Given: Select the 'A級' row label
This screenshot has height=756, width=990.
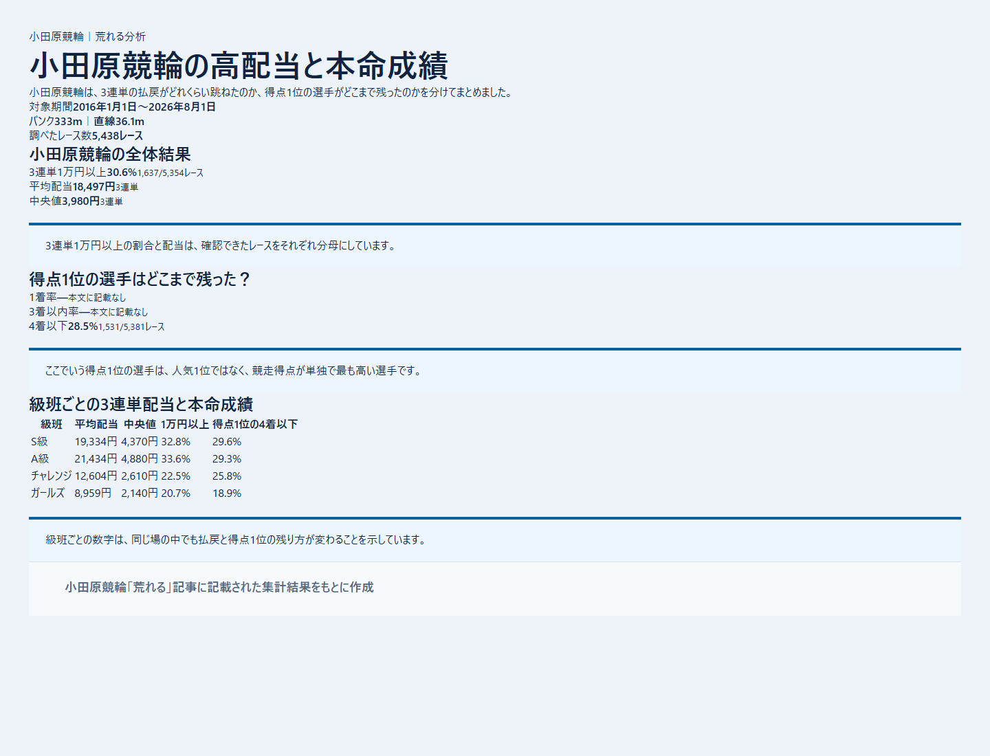Looking at the screenshot, I should [40, 458].
